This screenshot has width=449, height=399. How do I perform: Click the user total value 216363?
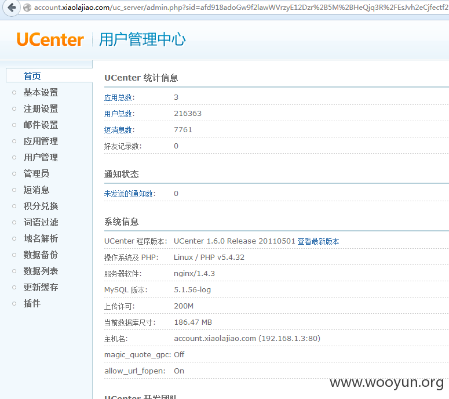tap(188, 114)
